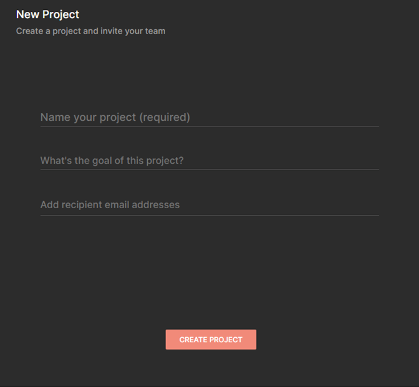The image size is (419, 387).
Task: Place cursor in the project goal input
Action: pos(209,161)
